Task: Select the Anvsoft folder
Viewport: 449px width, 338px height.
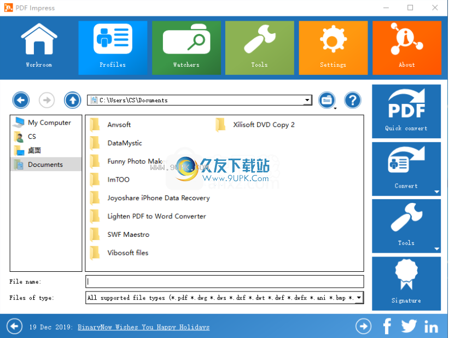Action: tap(110, 125)
